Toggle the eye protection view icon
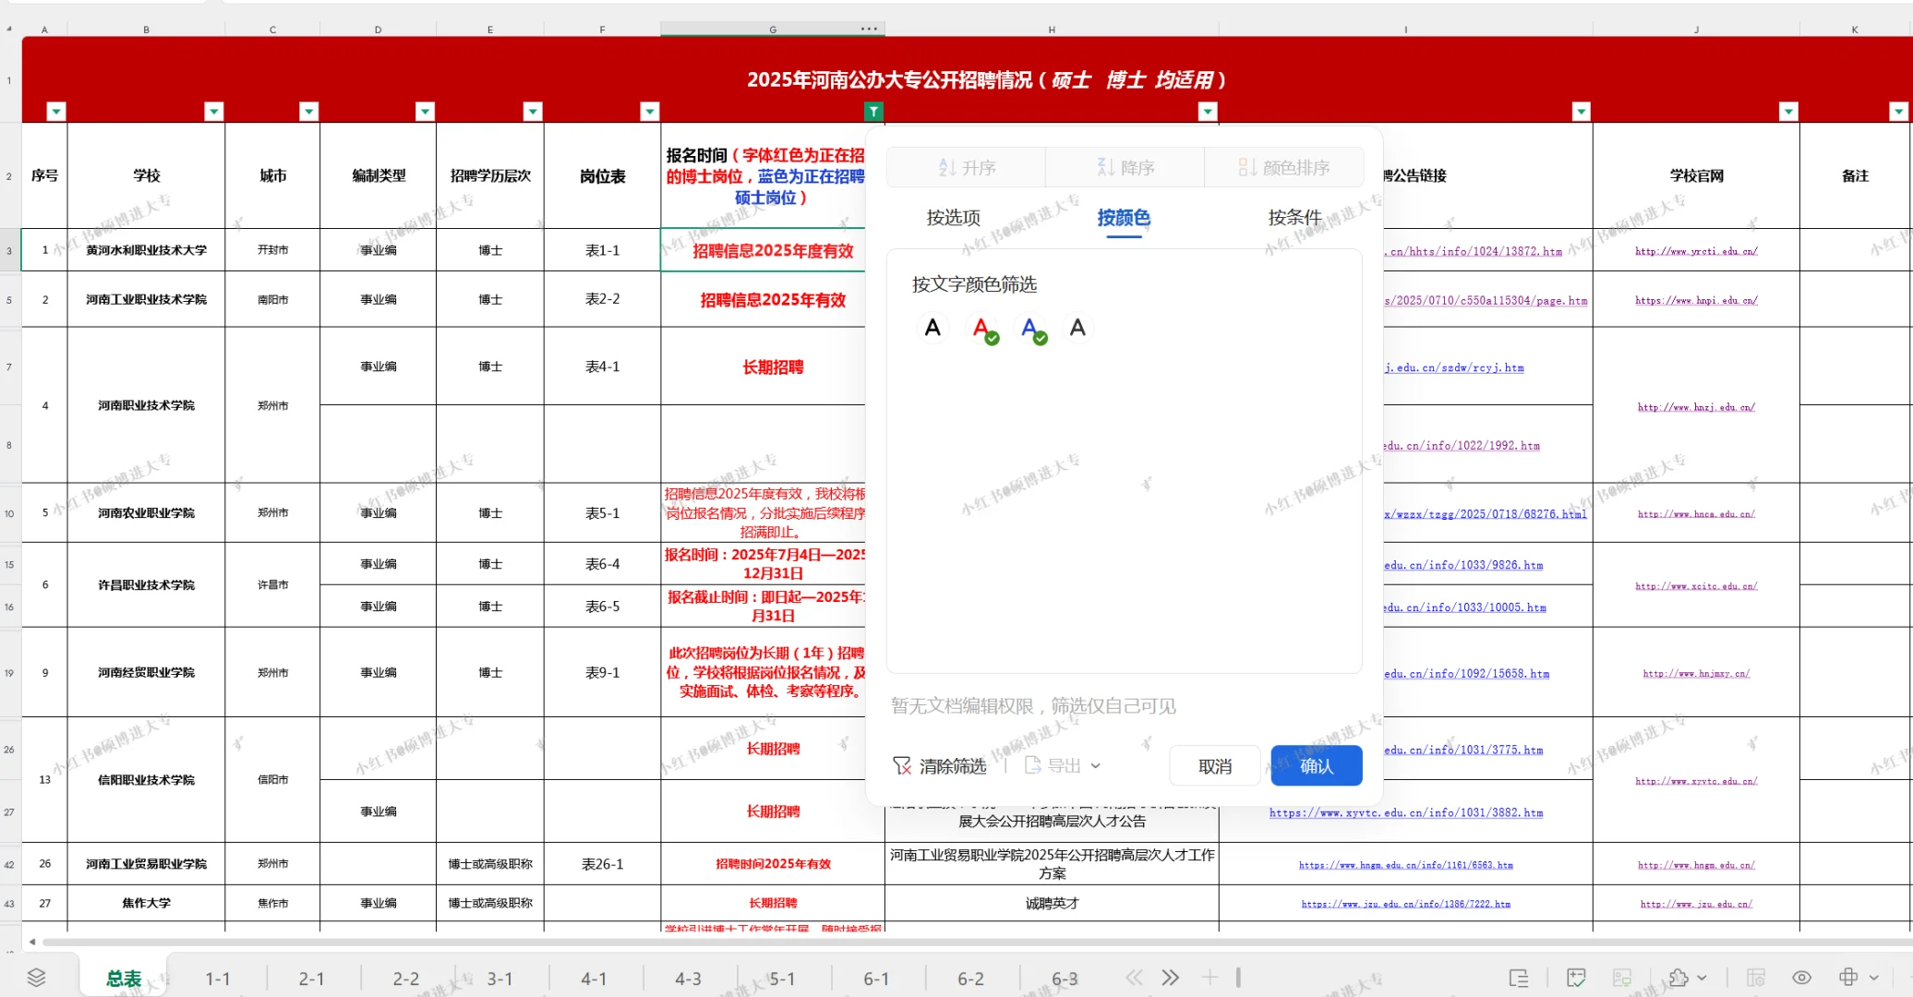Viewport: 1913px width, 997px height. click(x=1801, y=978)
